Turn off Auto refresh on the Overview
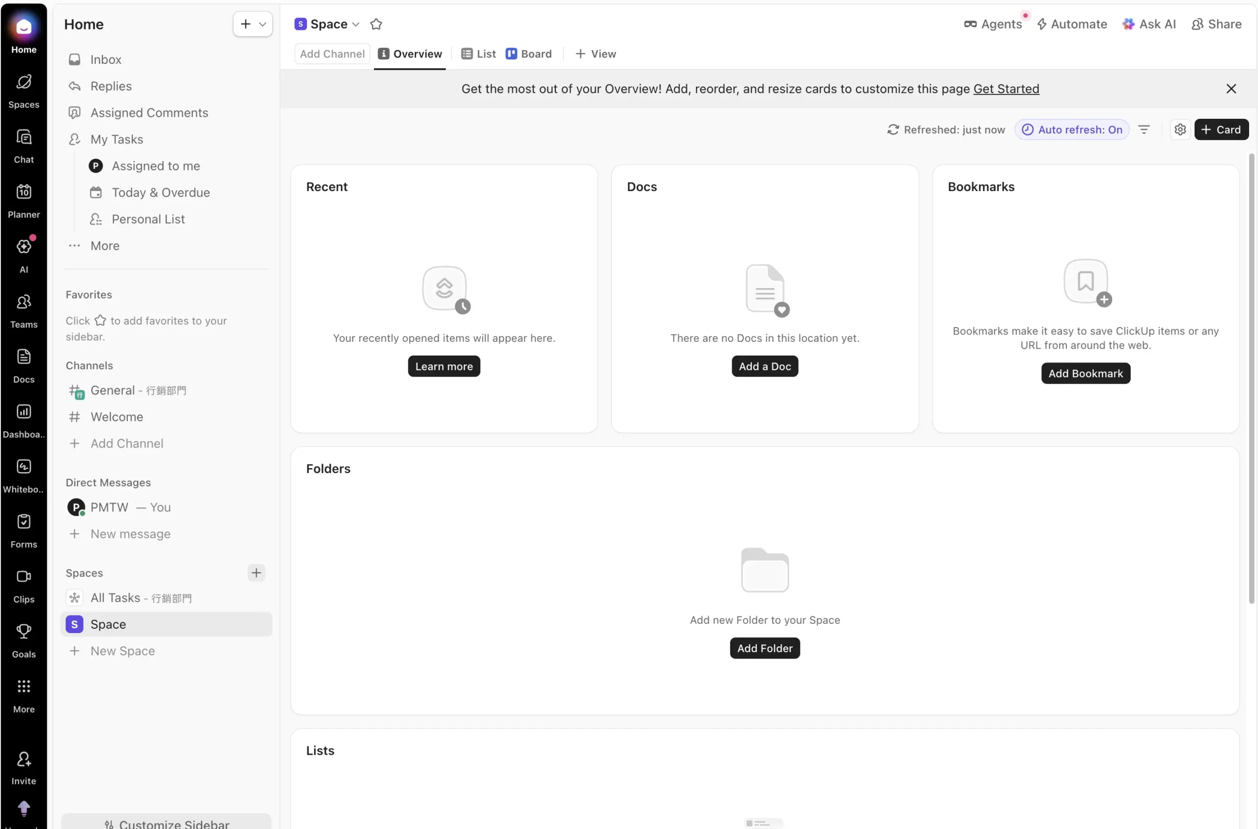The image size is (1258, 829). (1072, 130)
